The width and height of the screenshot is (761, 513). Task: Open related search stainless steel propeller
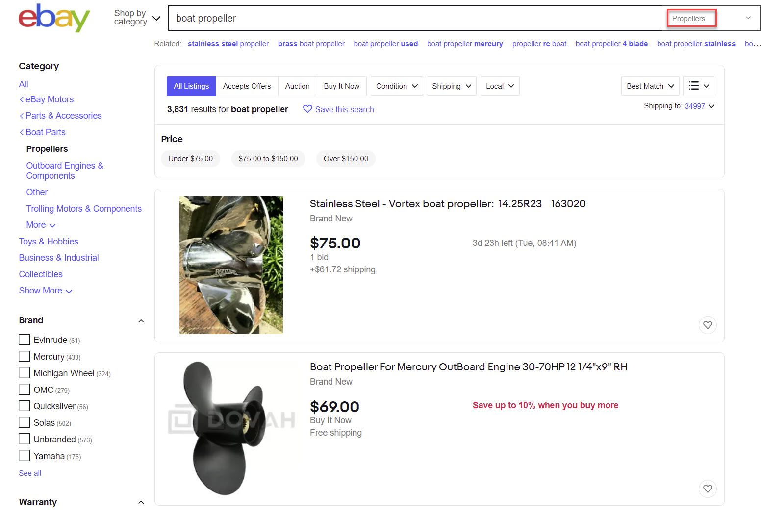pos(228,44)
